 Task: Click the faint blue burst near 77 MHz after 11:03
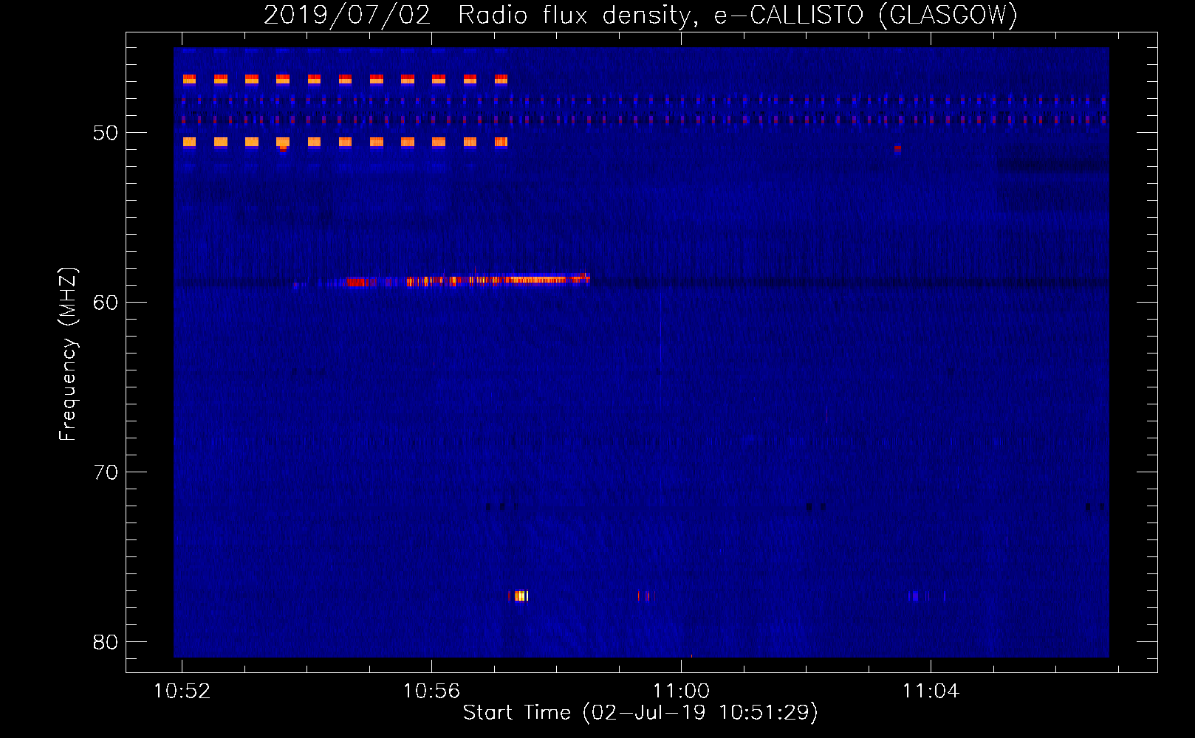(x=926, y=596)
